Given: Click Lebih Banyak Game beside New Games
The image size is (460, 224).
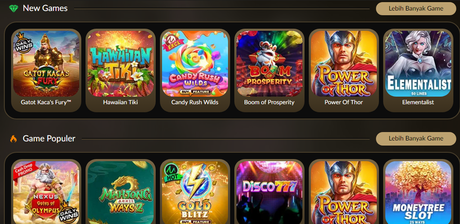Looking at the screenshot, I should click(x=416, y=9).
